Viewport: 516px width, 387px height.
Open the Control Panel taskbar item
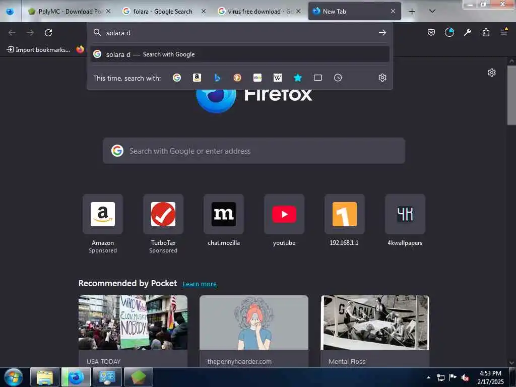tap(107, 377)
